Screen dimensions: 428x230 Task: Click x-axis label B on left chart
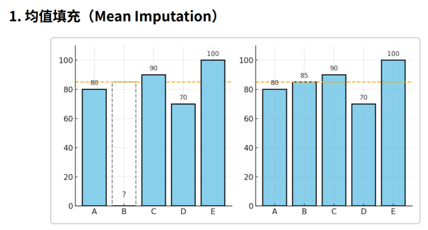[x=124, y=212]
